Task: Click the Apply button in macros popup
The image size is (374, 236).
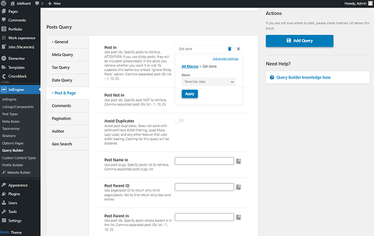Action: [x=189, y=94]
